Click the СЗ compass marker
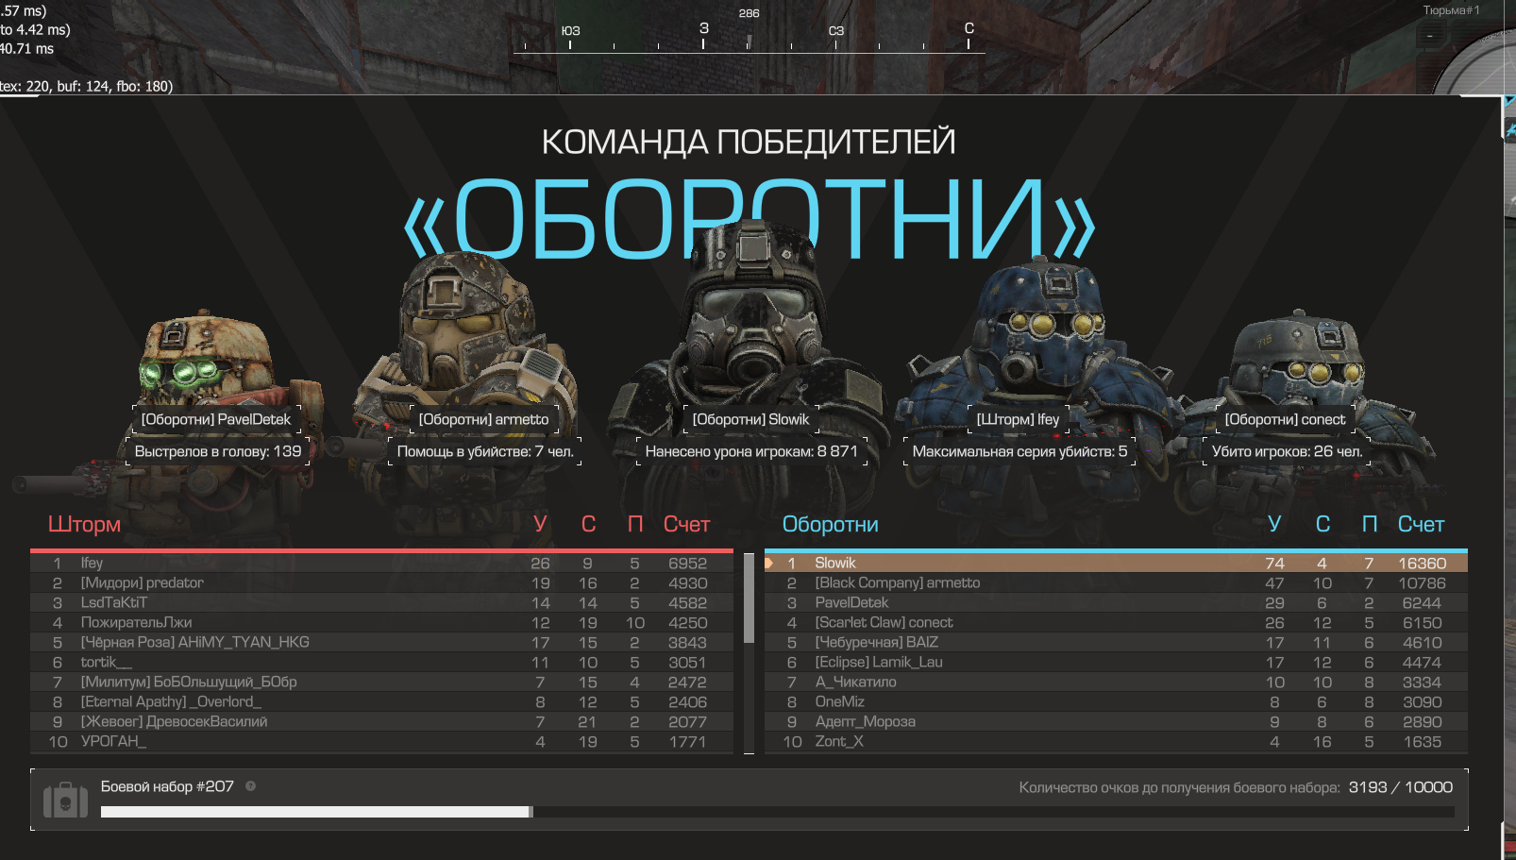This screenshot has width=1516, height=860. click(x=836, y=31)
